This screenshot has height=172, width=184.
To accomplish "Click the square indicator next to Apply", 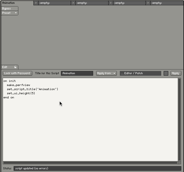I will (x=166, y=73).
